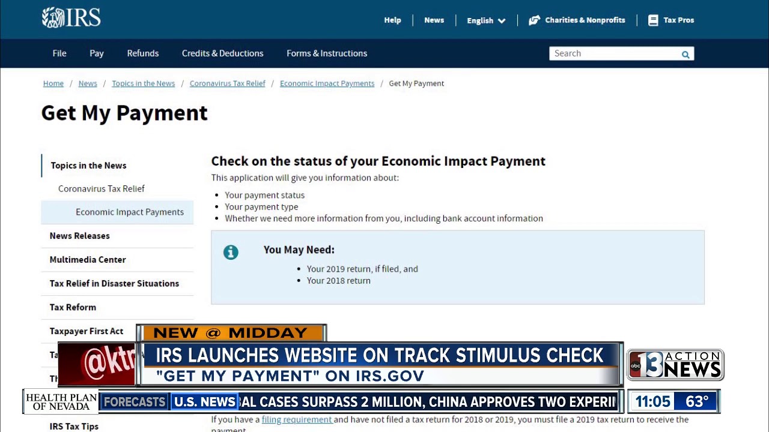769x432 pixels.
Task: Go to the News breadcrumb
Action: click(88, 83)
